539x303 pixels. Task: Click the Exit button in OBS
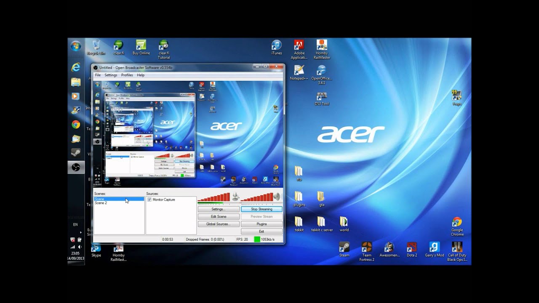[261, 231]
